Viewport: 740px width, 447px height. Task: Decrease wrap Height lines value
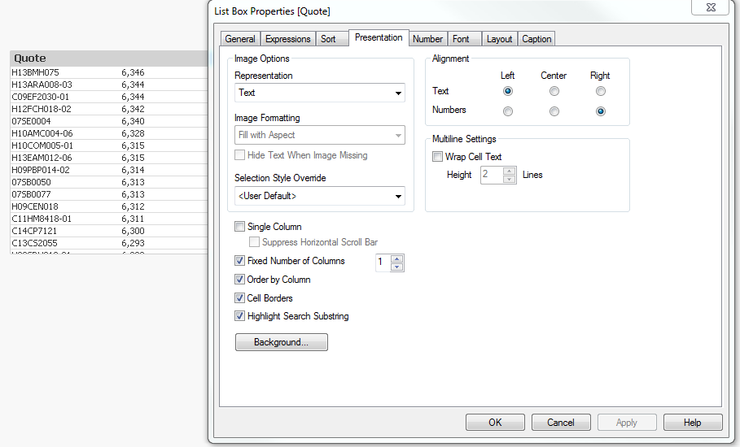(510, 179)
